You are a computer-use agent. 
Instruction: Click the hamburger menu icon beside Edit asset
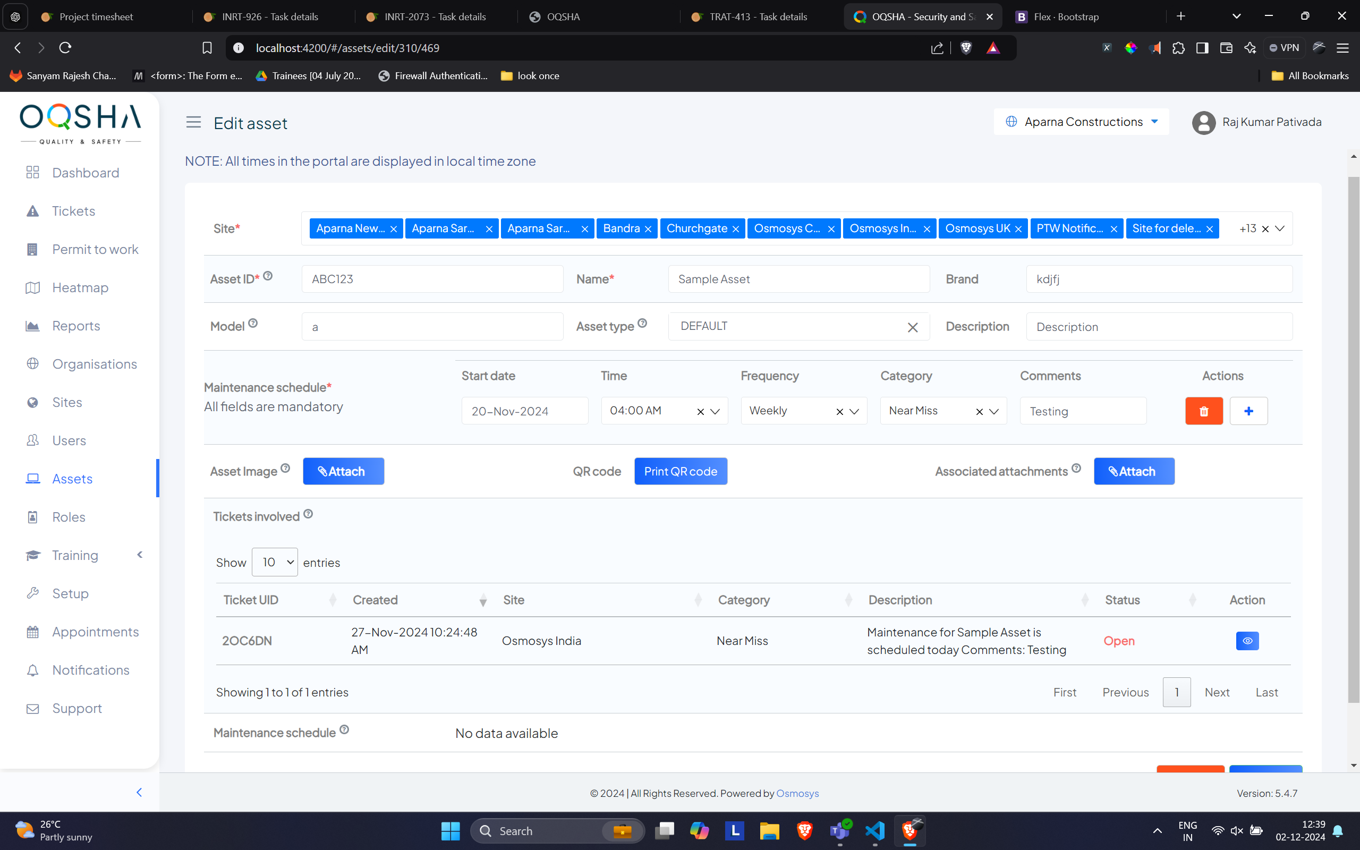click(x=193, y=122)
